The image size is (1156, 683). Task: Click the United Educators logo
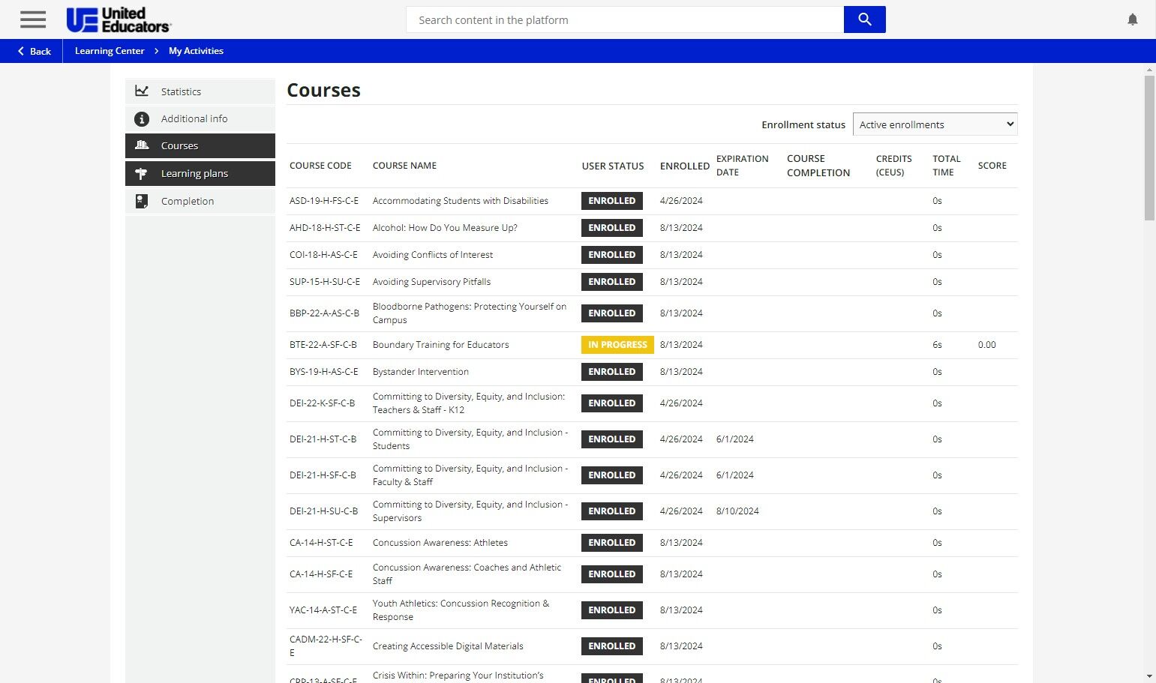click(x=119, y=19)
